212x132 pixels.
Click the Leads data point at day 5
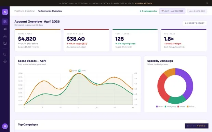[42, 94]
